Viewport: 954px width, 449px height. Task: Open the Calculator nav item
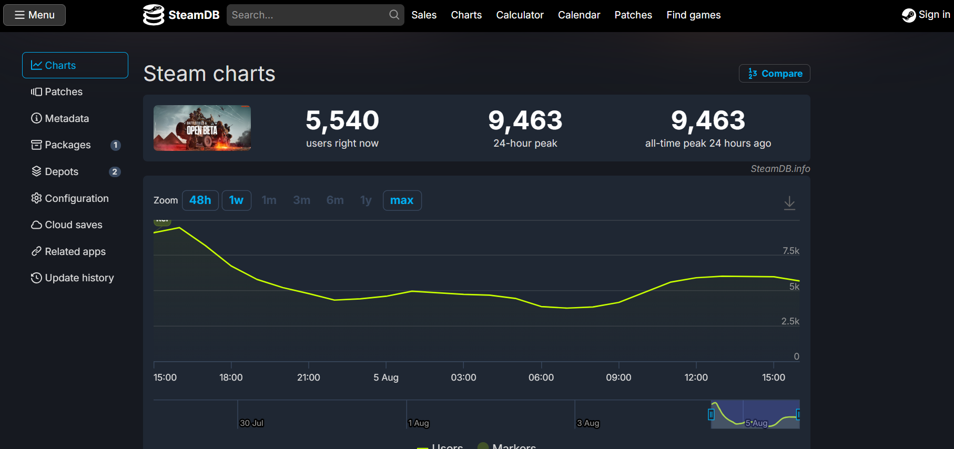pyautogui.click(x=520, y=15)
